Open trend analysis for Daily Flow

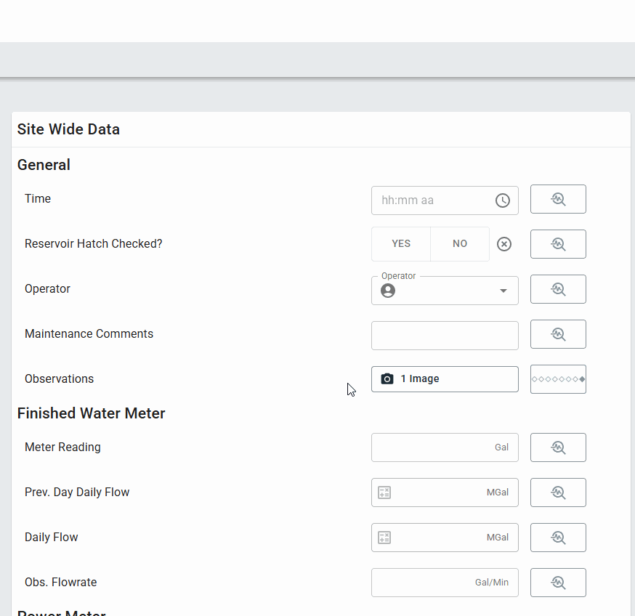558,538
